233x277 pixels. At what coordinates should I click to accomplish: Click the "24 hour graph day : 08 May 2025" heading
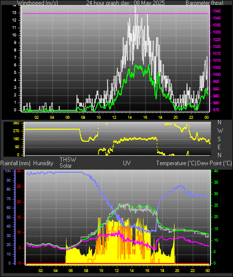[125, 2]
